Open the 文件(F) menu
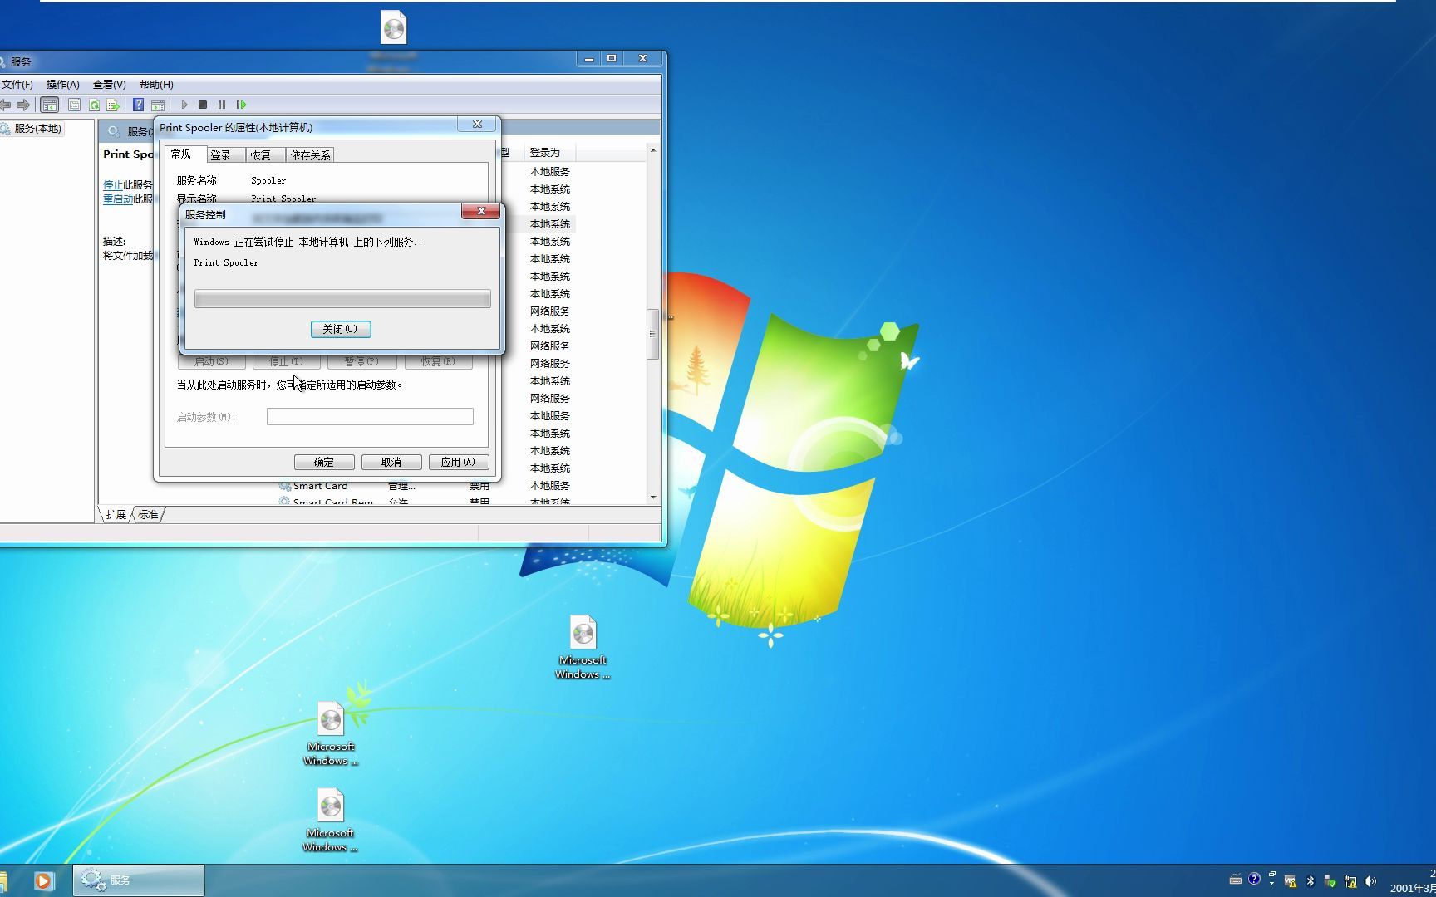Screen dimensions: 1436x897 pos(17,85)
